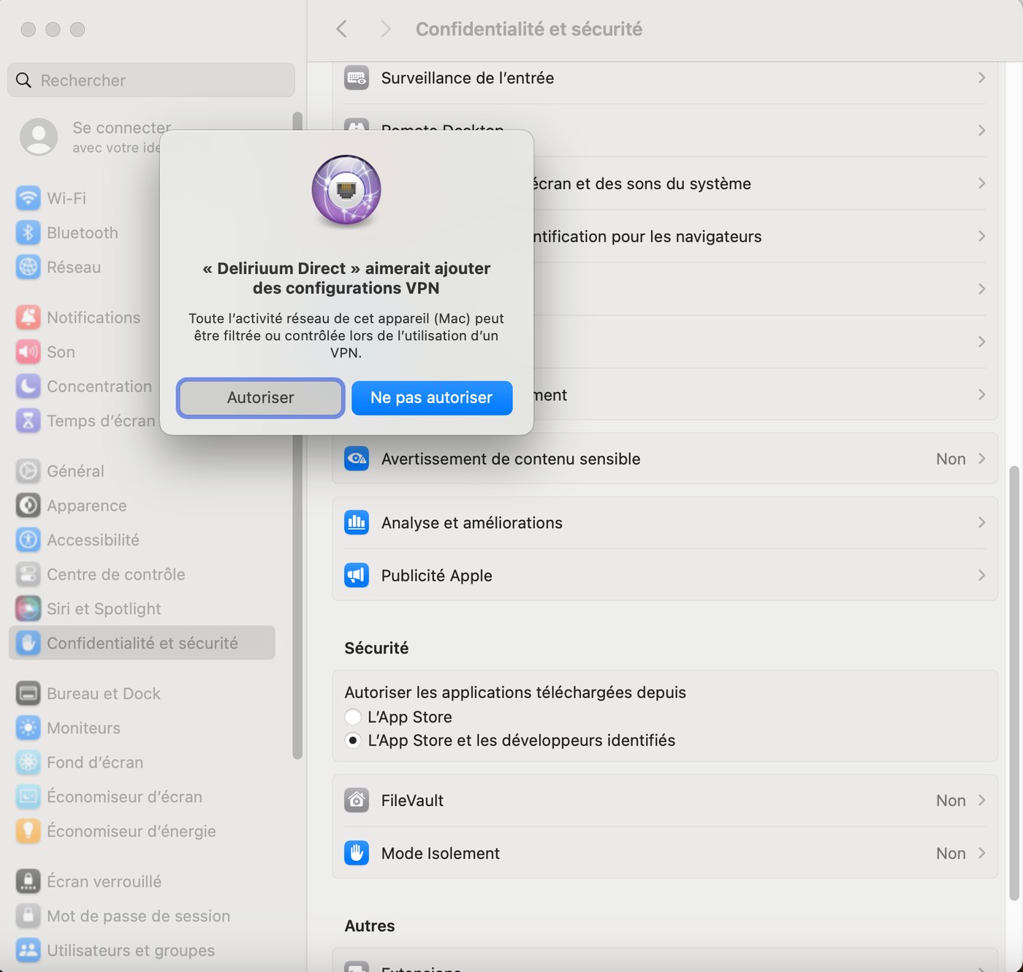Click the Rechercher search field
Viewport: 1023px width, 972px height.
[x=151, y=80]
